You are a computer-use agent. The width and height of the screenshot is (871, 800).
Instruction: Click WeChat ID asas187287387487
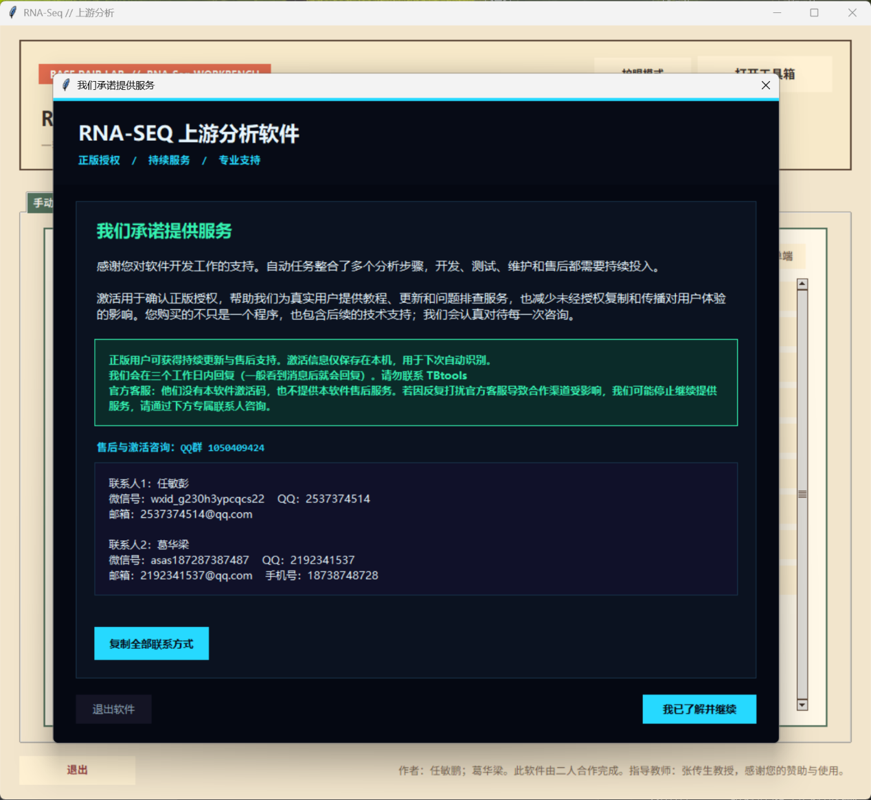pos(200,560)
